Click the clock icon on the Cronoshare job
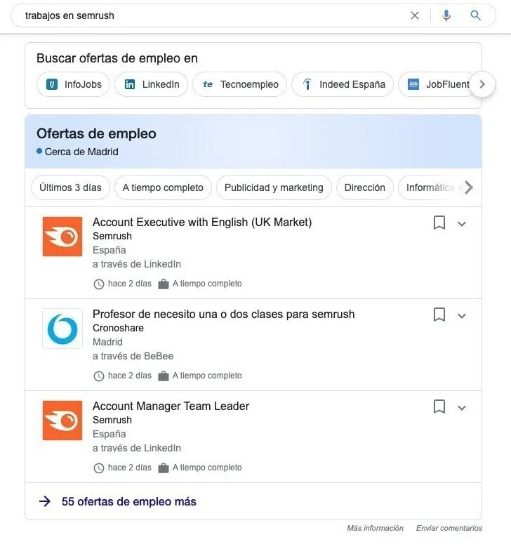 99,376
